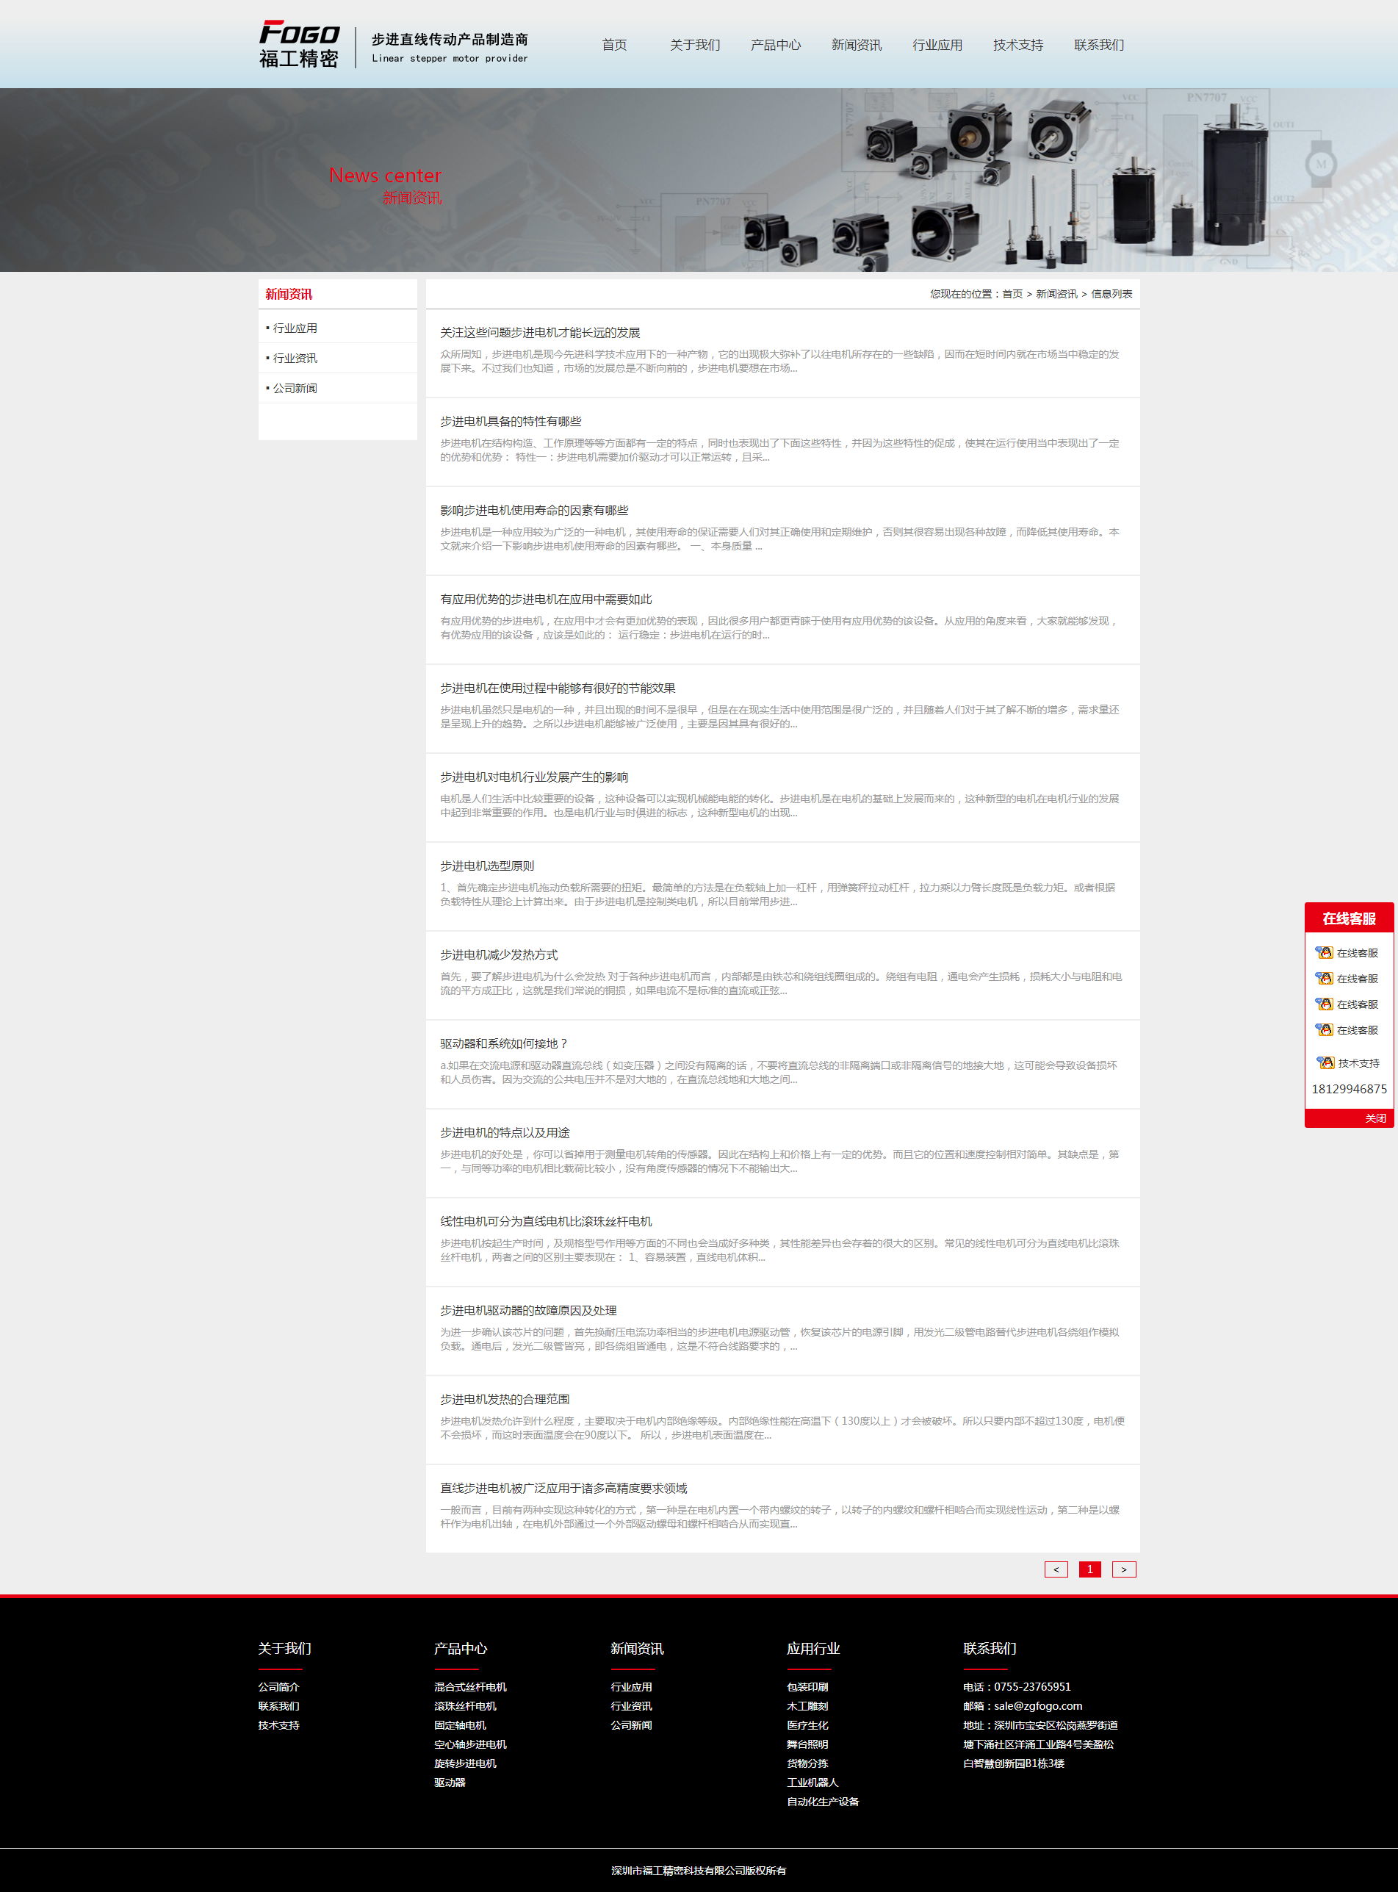
Task: Click the 技术支持 QQ icon in the widget
Action: coord(1325,1062)
